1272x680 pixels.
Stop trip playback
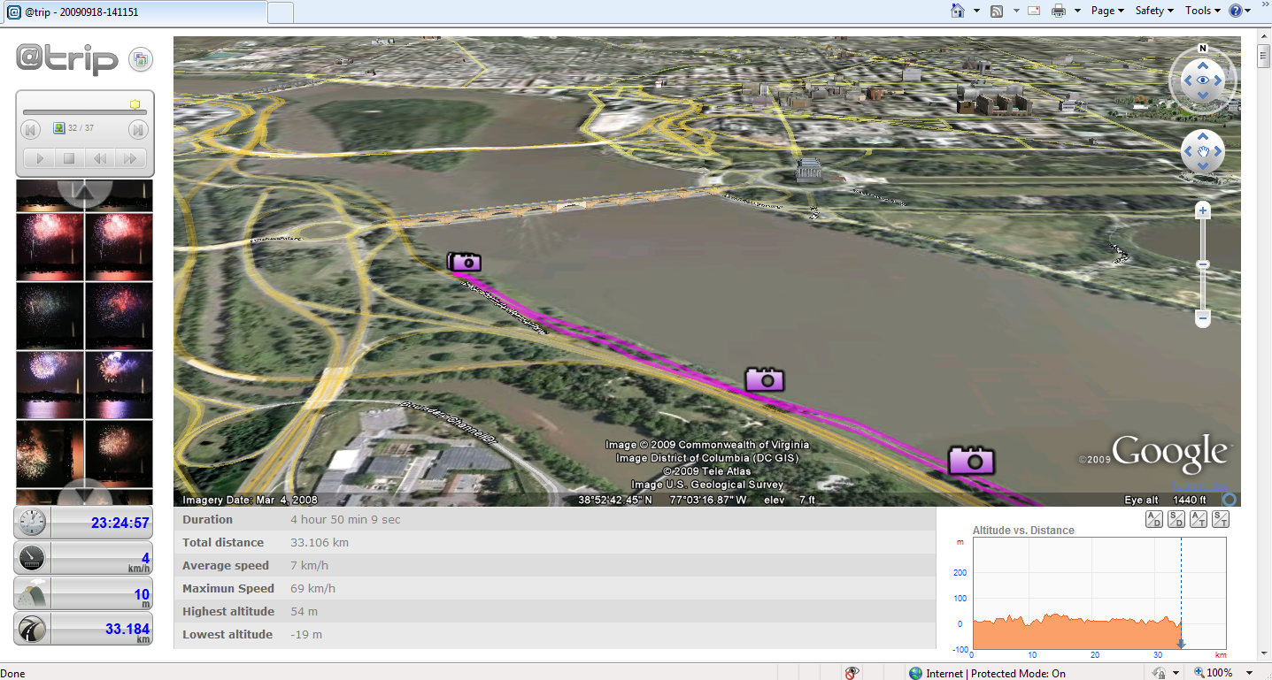(69, 159)
